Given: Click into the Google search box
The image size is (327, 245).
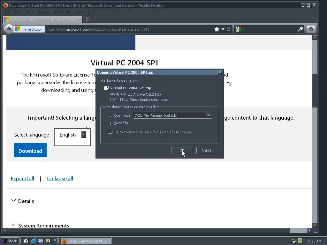Looking at the screenshot, I should point(271,29).
